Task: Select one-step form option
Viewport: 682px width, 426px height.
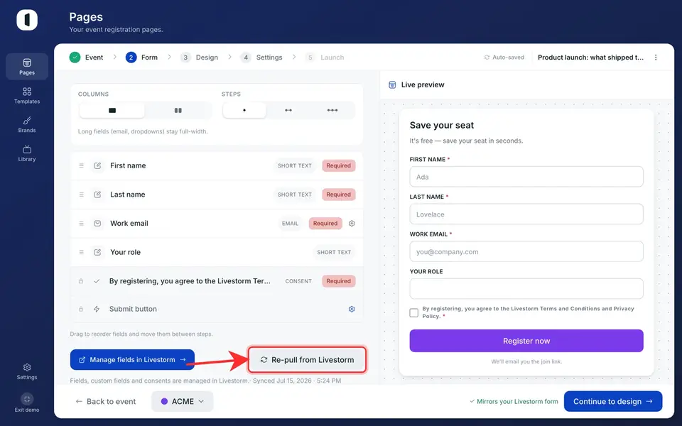Action: coord(244,111)
